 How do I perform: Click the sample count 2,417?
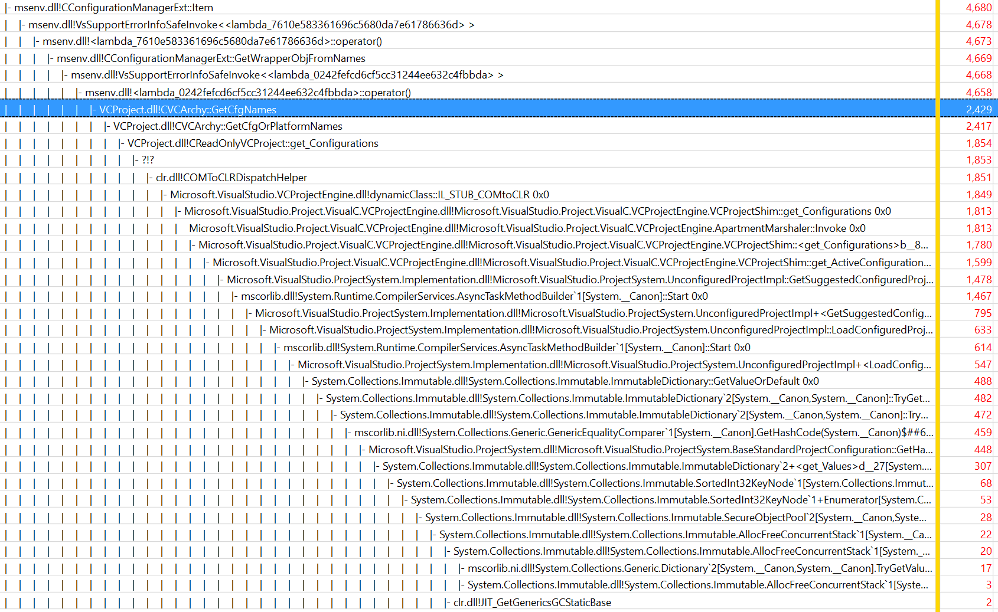[x=979, y=126]
